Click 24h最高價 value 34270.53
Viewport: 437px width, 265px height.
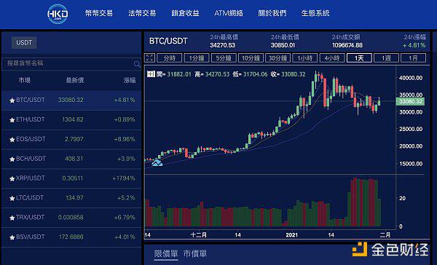click(222, 45)
